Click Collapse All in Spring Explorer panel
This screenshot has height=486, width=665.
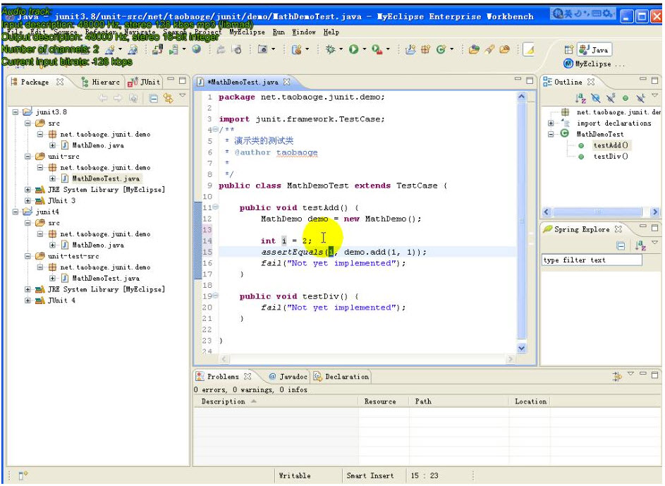[621, 245]
